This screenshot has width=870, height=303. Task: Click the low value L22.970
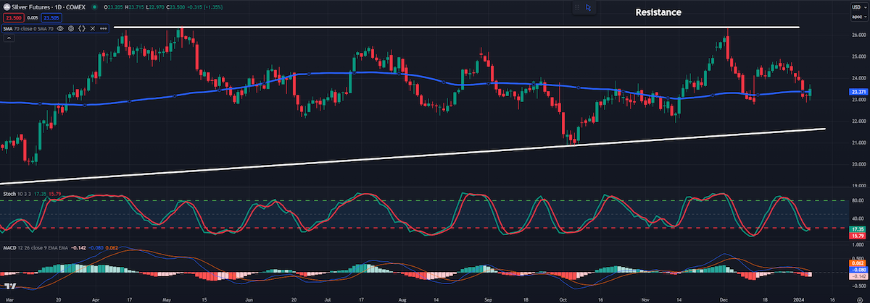155,7
